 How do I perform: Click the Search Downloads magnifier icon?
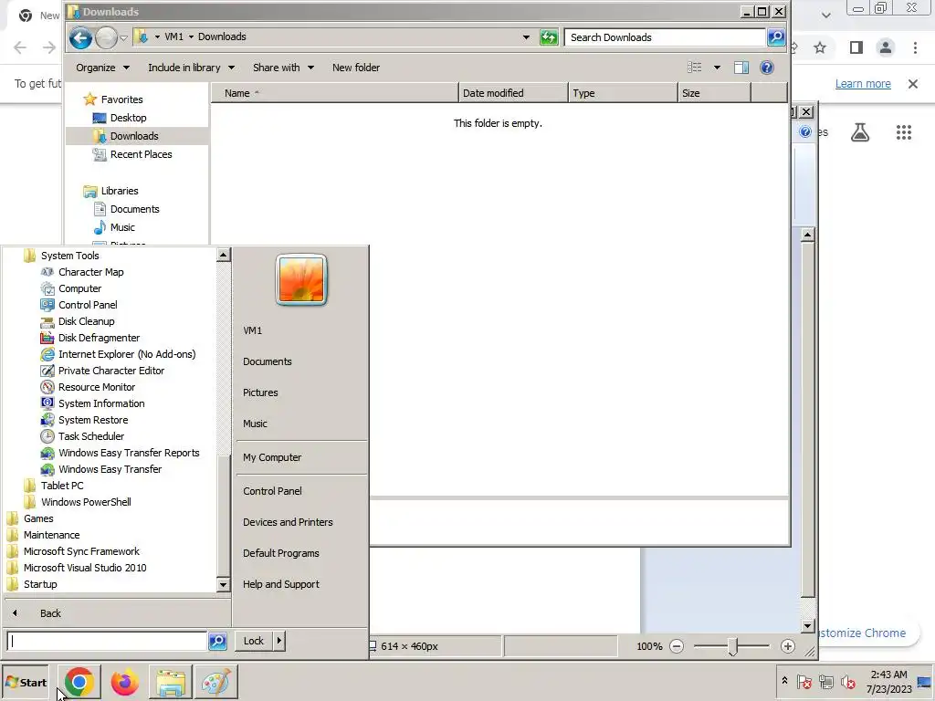(776, 37)
